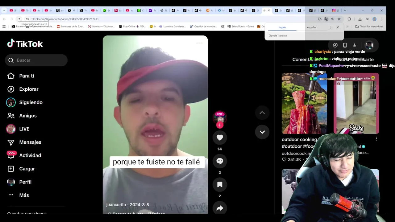Open the three-dot menu beside the Stake video

point(376,139)
